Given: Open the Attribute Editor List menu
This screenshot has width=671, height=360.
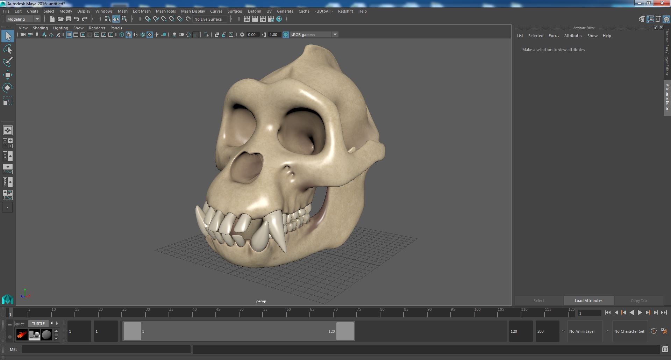Looking at the screenshot, I should click(x=520, y=36).
